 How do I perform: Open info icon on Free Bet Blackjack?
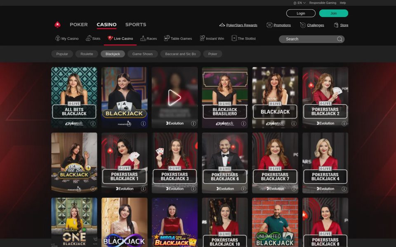[x=93, y=189]
